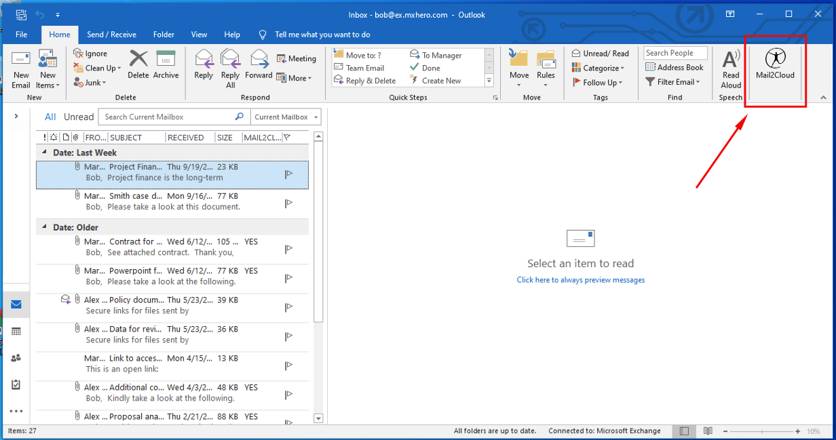Open the New Items dropdown
The width and height of the screenshot is (836, 440).
pos(47,69)
